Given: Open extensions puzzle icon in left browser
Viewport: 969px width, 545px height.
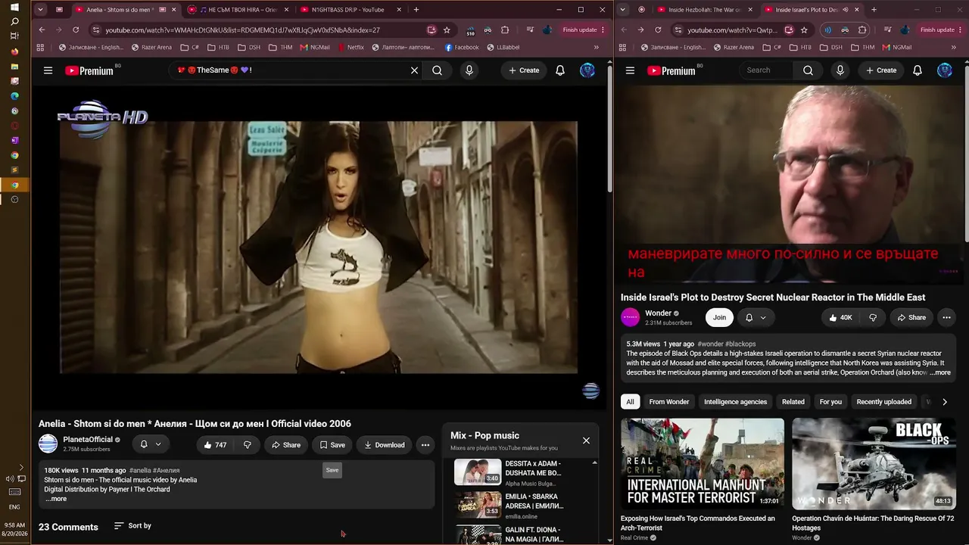Looking at the screenshot, I should click(x=505, y=30).
